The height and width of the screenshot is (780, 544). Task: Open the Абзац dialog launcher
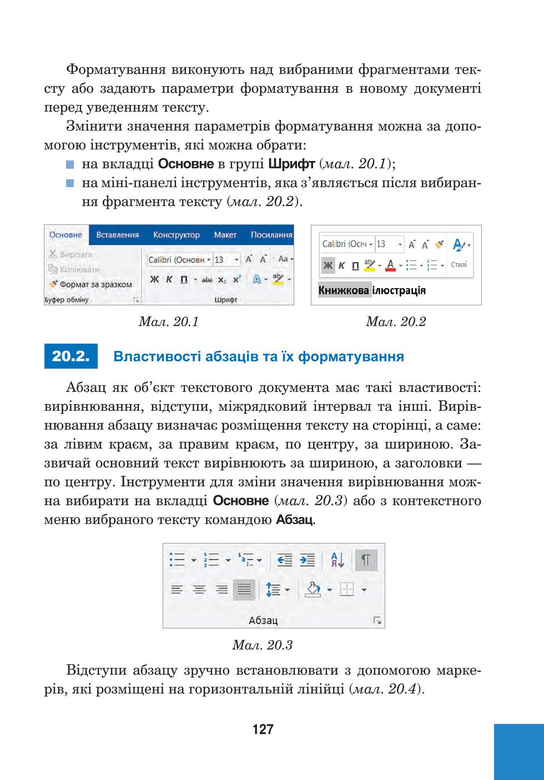(378, 621)
